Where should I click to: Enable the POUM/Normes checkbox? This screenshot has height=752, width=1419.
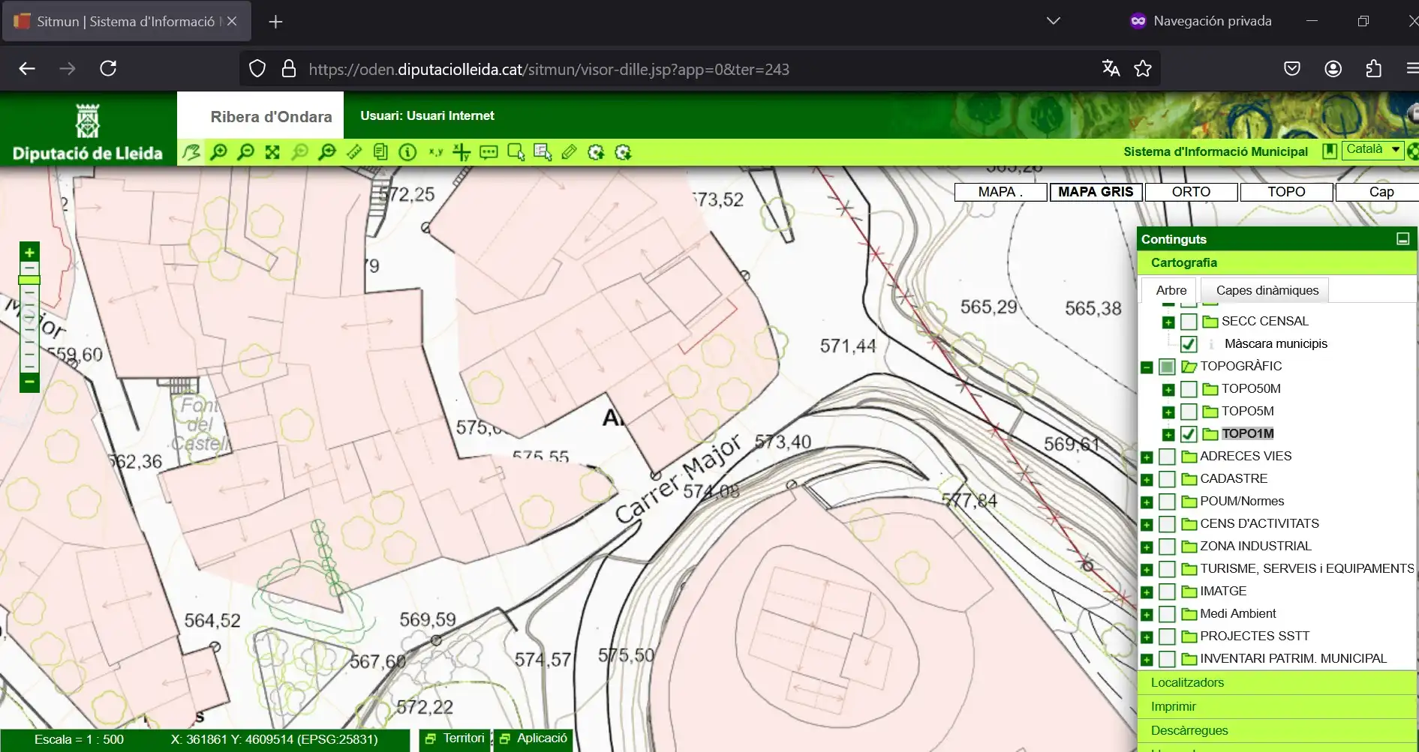coord(1167,502)
